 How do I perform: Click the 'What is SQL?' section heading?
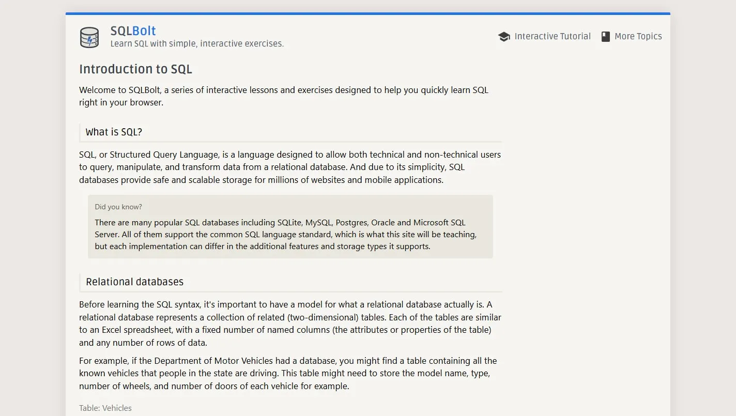114,132
